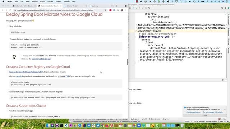Open Spotlight search in menu bar
Screen dimensions: 230x129
pyautogui.click(x=215, y=1)
